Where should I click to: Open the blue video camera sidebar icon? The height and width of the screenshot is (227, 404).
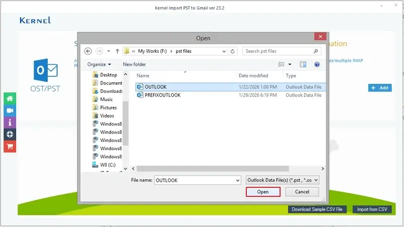click(x=10, y=110)
